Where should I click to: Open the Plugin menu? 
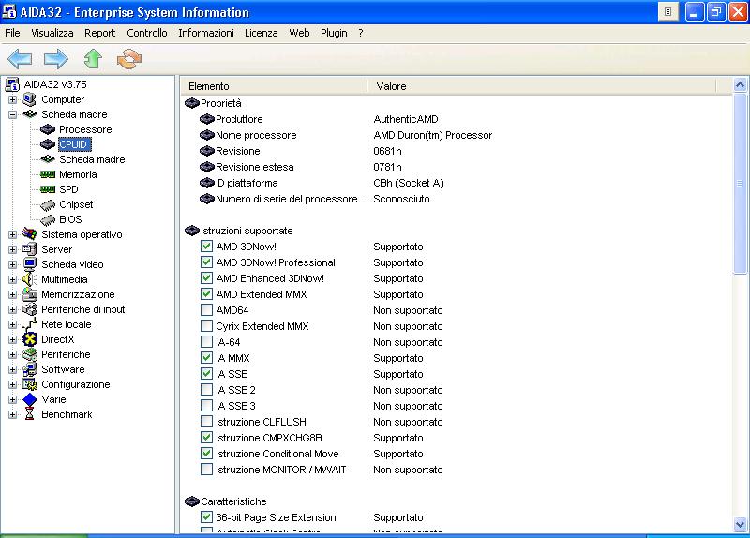tap(334, 33)
